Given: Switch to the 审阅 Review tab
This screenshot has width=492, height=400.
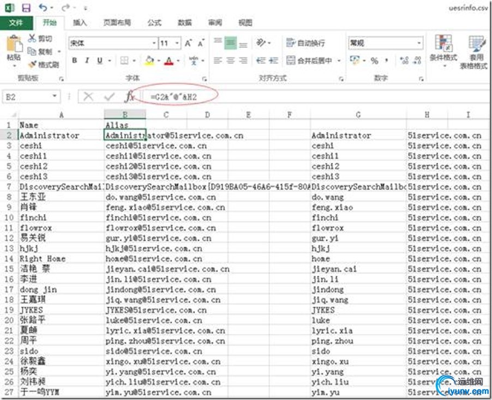Looking at the screenshot, I should pyautogui.click(x=215, y=22).
